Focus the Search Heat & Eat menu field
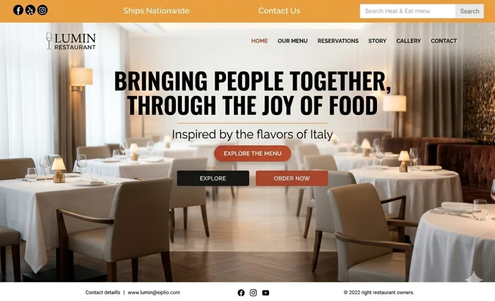495x301 pixels. (408, 11)
